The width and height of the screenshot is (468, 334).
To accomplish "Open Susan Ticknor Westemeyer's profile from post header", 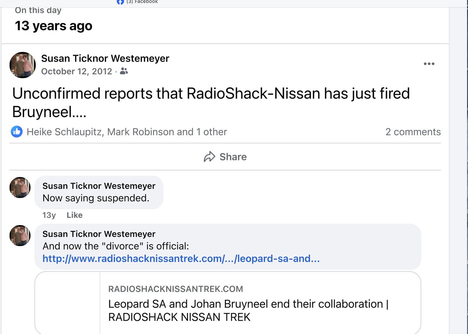I will pyautogui.click(x=105, y=59).
